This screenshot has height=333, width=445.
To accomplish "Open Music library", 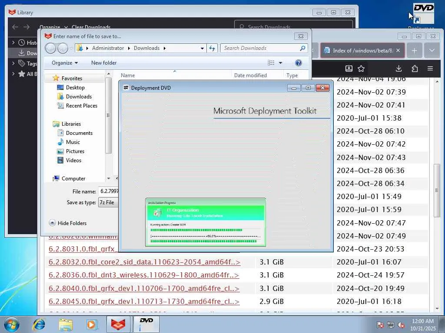I will (73, 142).
